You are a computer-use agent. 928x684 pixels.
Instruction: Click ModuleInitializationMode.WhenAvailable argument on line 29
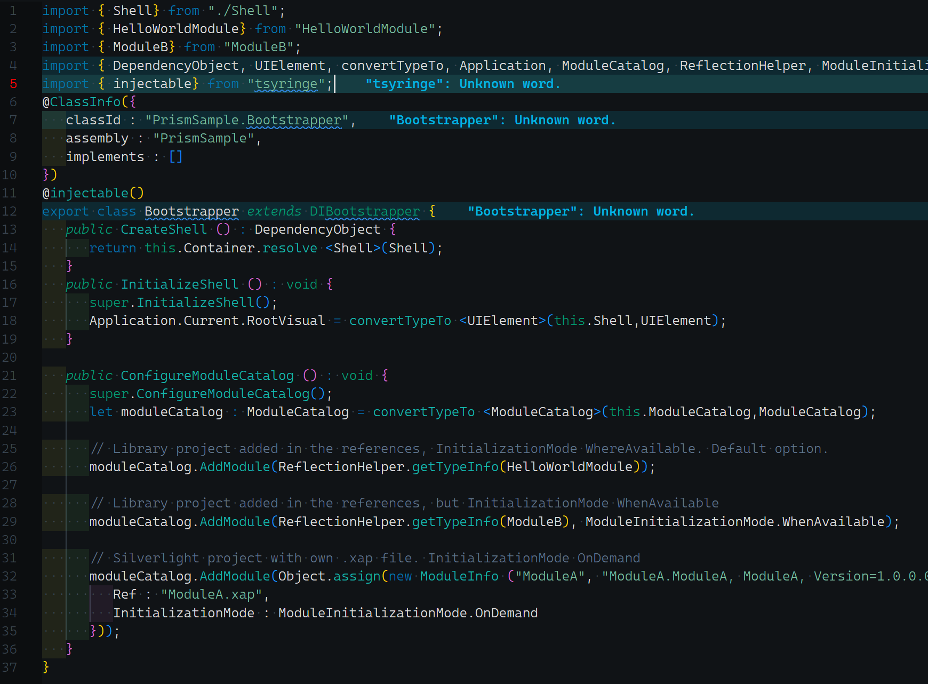tap(735, 522)
